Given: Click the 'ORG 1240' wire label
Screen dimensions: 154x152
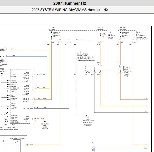Looking at the screenshot, I should click(x=41, y=99).
